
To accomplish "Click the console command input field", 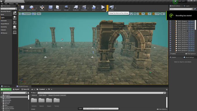I will click(101, 109).
